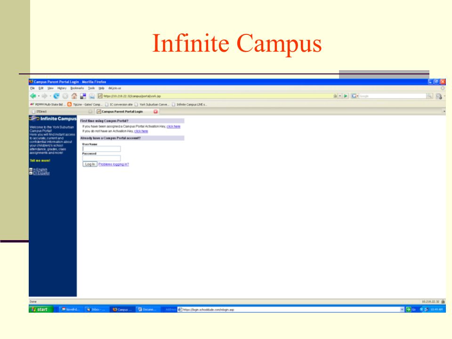
Task: Click here link for assigned Activation Key
Action: (x=174, y=126)
